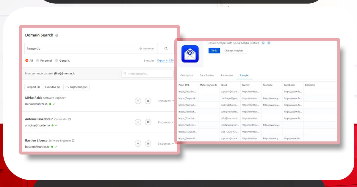
Task: Select the antoine@hunter.io email address
Action: [x=37, y=125]
